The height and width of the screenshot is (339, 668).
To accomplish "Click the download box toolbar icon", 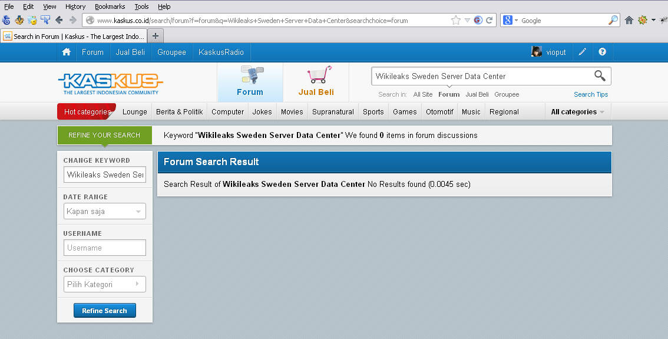I will click(19, 20).
